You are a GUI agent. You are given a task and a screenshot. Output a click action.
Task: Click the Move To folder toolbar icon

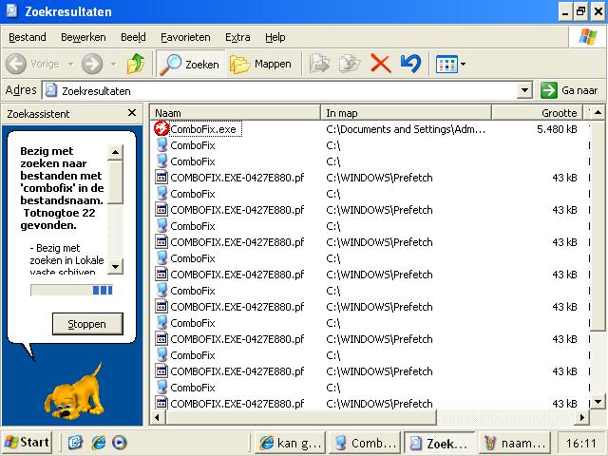[x=319, y=64]
